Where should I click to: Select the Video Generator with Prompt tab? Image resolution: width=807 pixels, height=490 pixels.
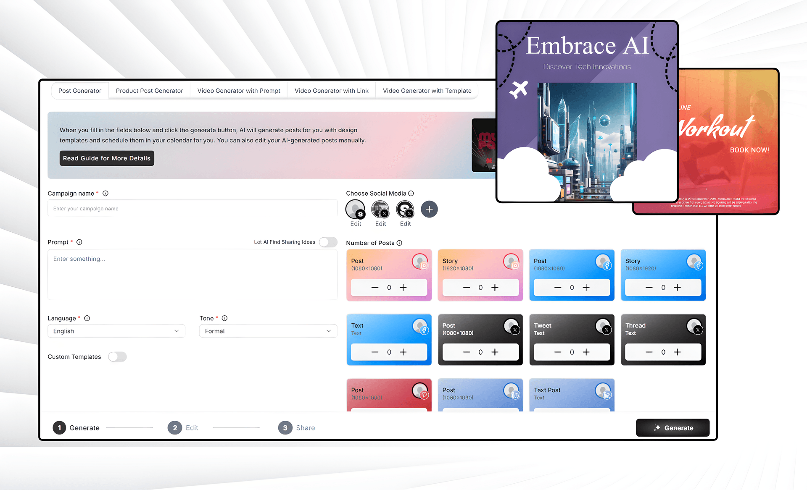237,90
